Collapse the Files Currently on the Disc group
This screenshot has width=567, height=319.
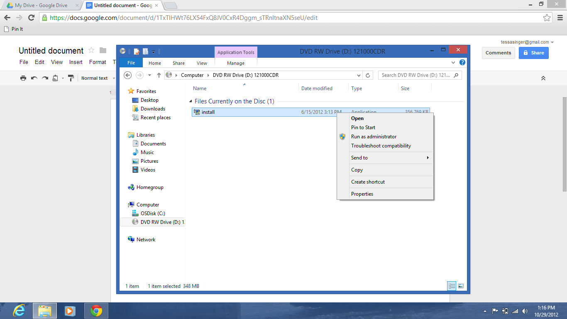point(191,101)
